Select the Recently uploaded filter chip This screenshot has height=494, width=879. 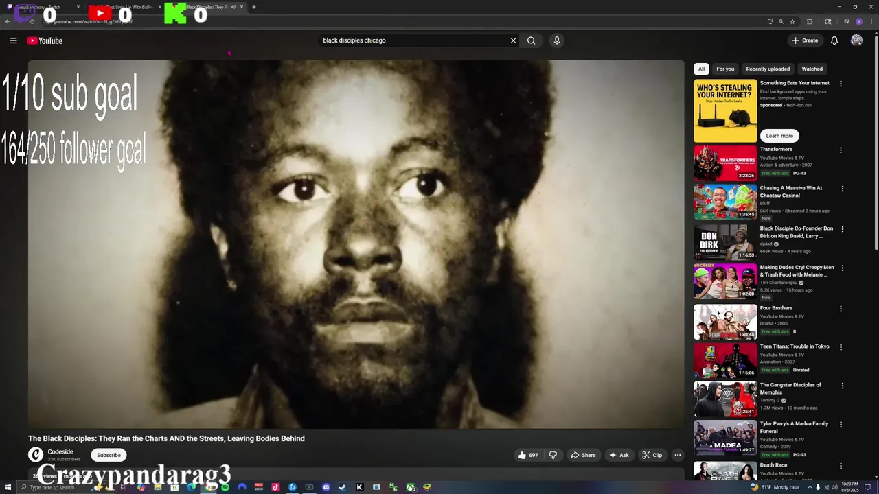pos(768,69)
